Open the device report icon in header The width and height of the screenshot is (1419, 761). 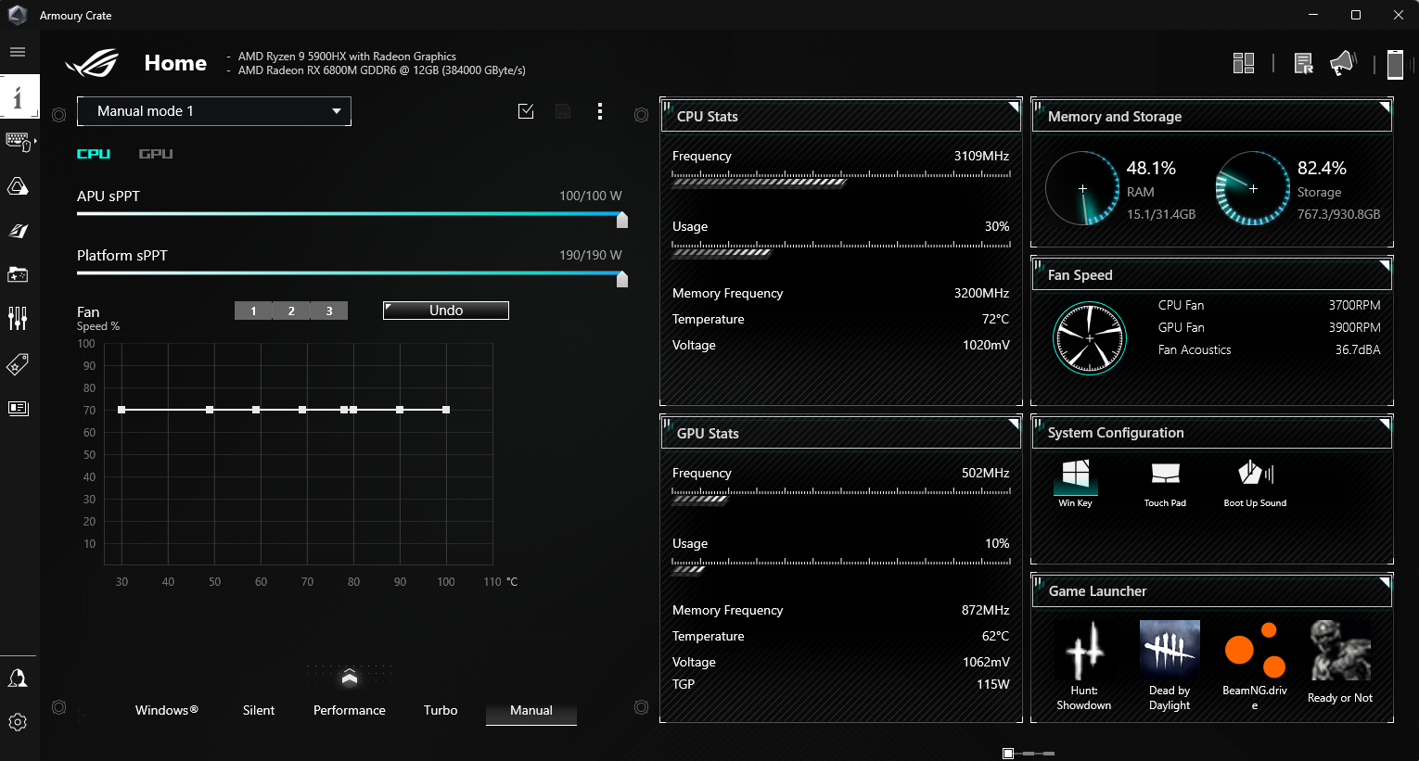point(1303,63)
